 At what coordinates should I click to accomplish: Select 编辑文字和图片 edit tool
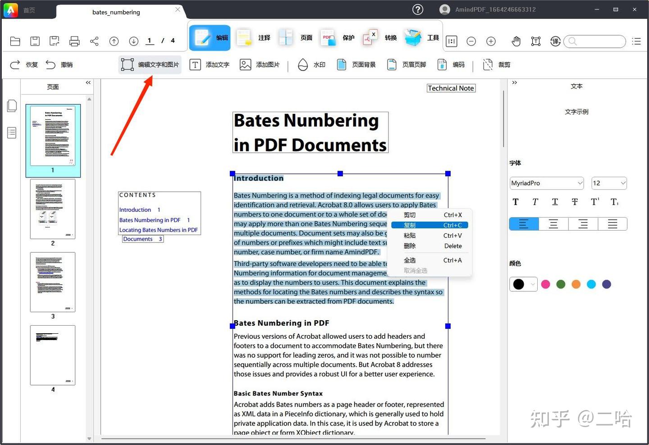tap(150, 65)
